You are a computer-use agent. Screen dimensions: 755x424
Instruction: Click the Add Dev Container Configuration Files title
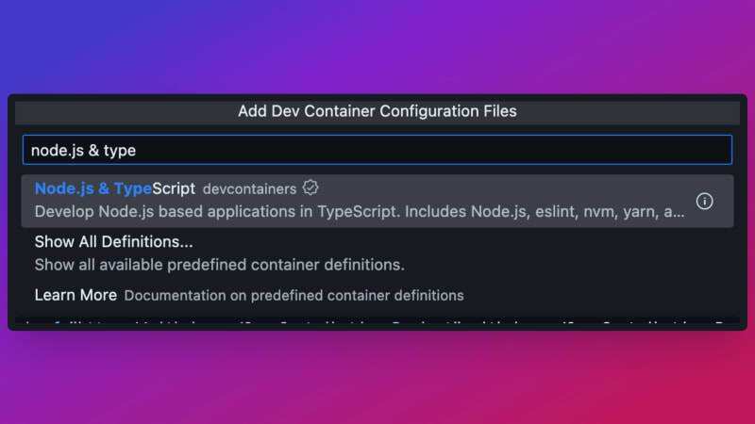377,111
